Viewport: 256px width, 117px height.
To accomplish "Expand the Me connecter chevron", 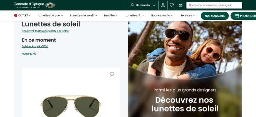I will pos(154,5).
